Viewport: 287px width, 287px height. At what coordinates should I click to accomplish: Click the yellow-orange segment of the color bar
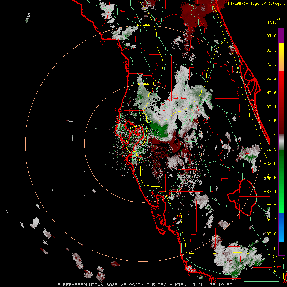coord(282,57)
